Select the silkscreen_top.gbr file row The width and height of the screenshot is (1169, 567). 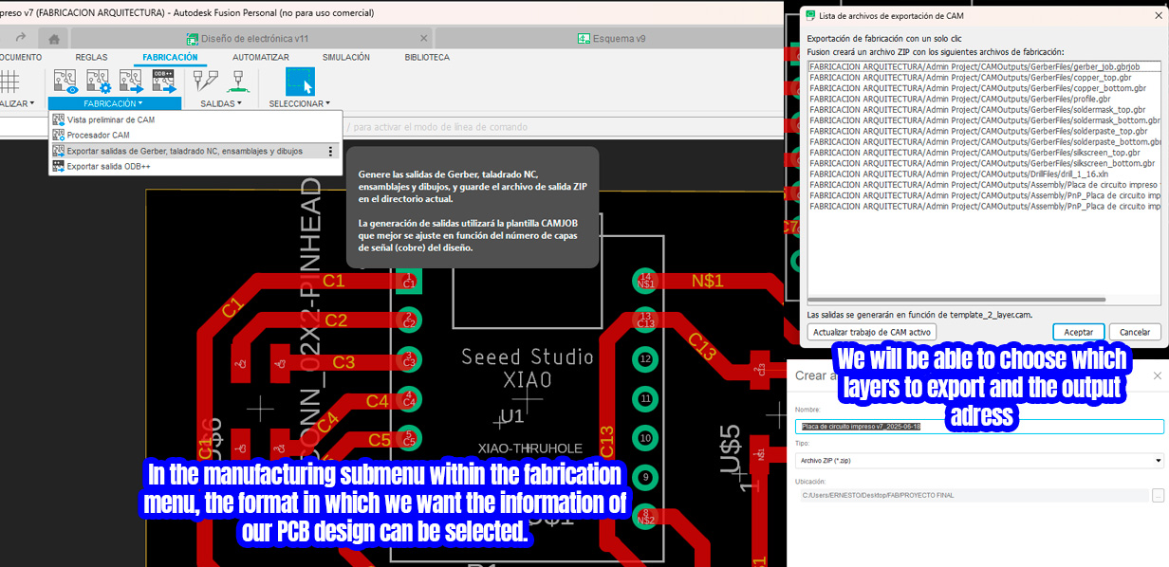coord(985,152)
